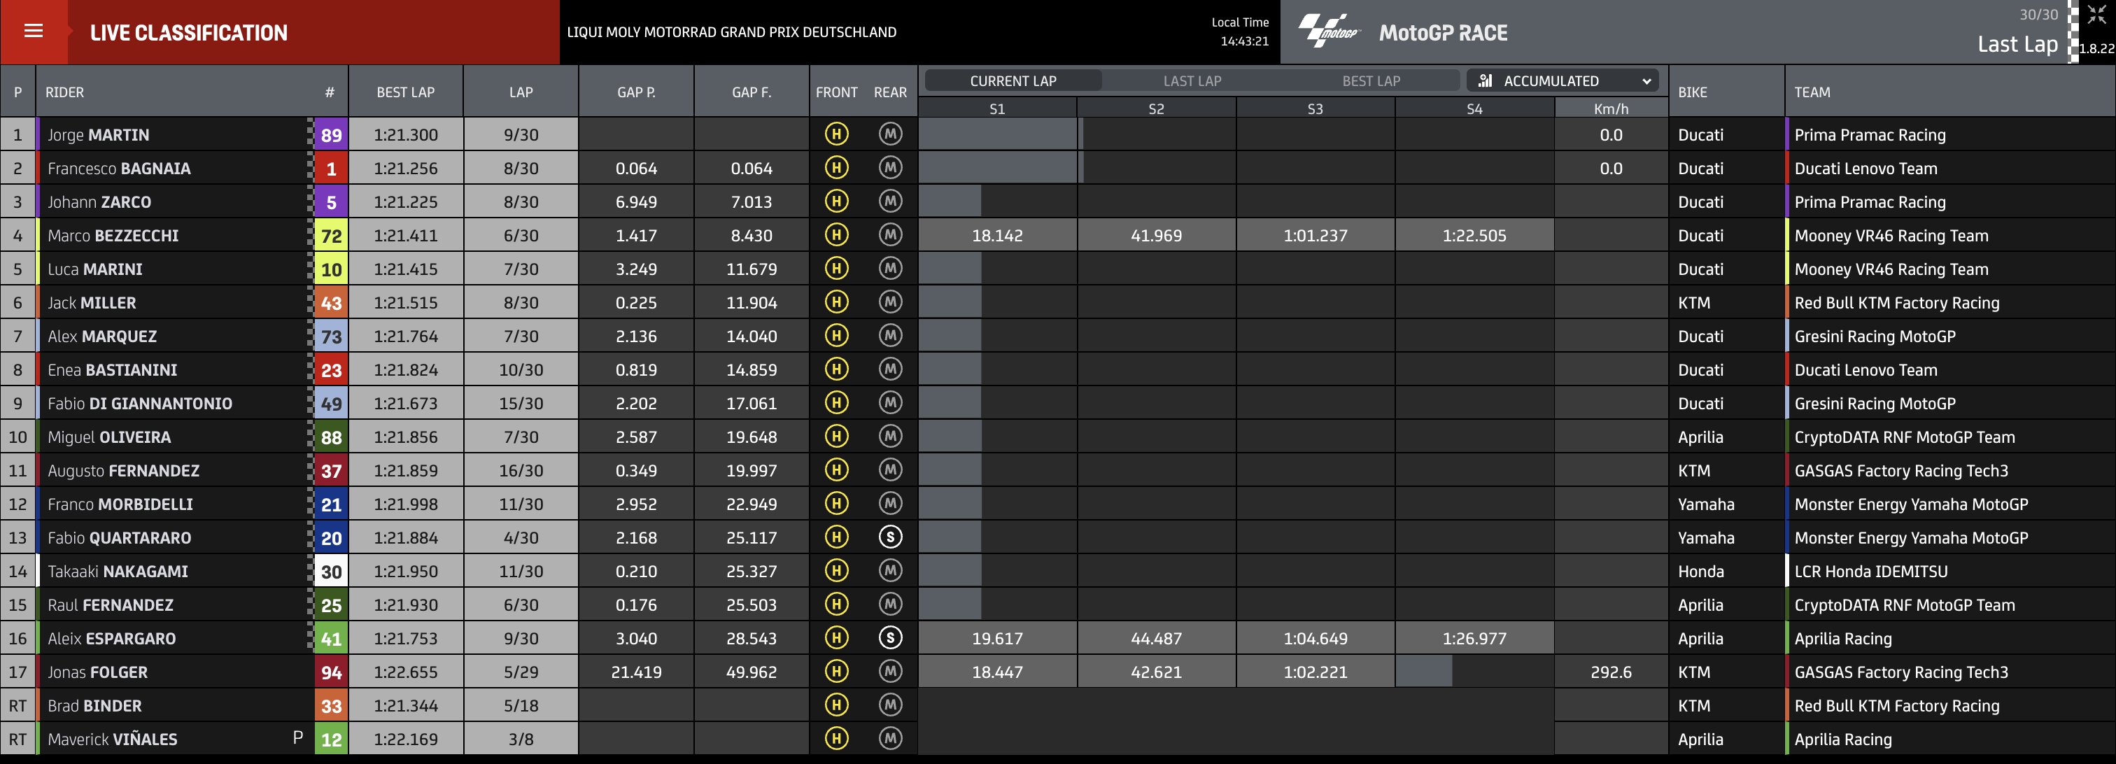2116x764 pixels.
Task: Click team Red Bull KTM Factory Racing for Miller
Action: (1897, 302)
